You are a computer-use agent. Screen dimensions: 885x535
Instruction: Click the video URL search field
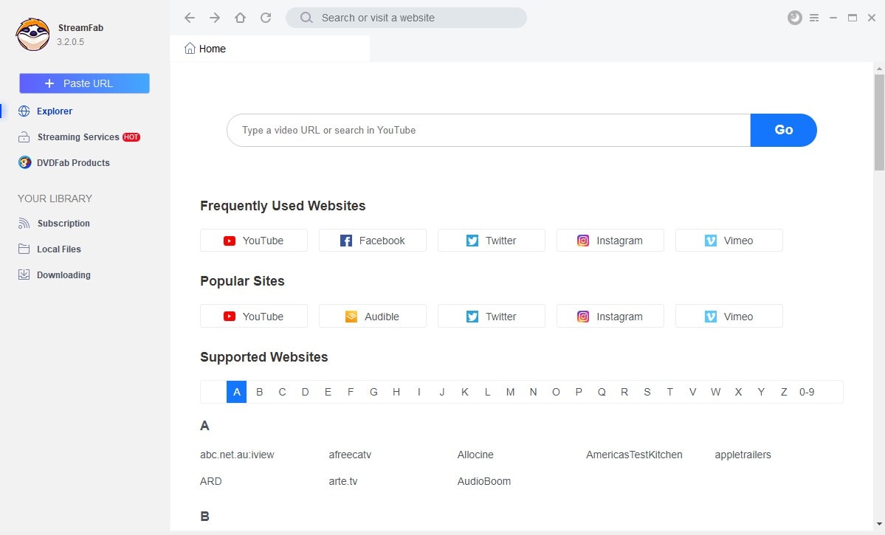(489, 131)
